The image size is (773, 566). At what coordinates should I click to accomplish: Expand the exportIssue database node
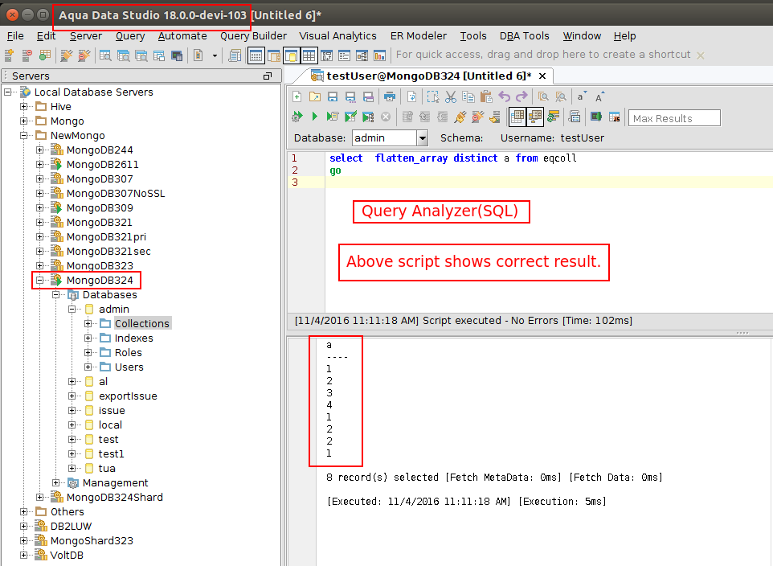coord(72,396)
